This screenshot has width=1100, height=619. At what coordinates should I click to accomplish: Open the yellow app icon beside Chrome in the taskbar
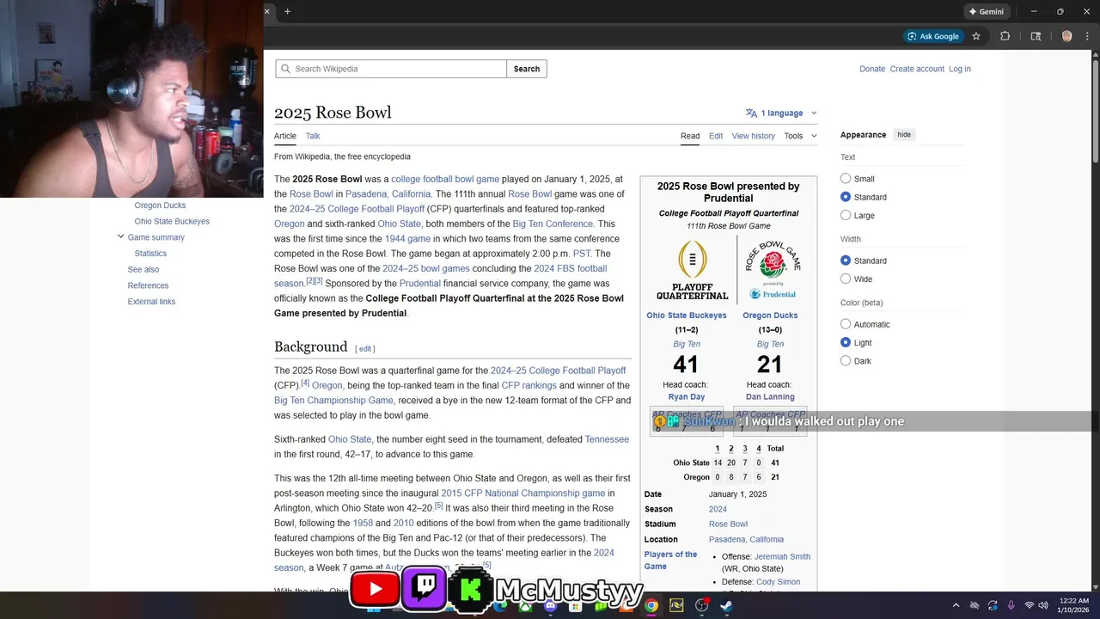tap(676, 606)
